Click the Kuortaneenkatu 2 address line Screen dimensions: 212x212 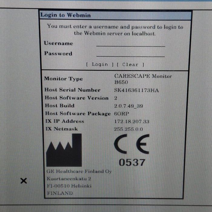click(69, 179)
